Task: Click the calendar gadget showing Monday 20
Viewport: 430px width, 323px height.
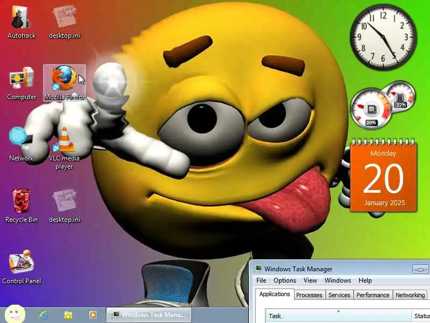Action: point(383,176)
